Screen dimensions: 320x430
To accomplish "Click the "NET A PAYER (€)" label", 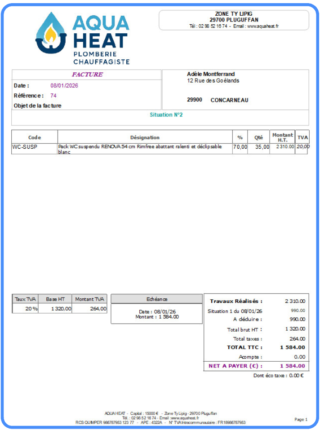I will [x=235, y=366].
